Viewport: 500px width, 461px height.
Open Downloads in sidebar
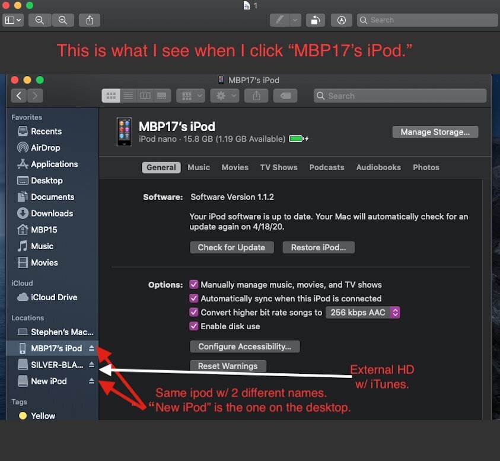click(52, 213)
